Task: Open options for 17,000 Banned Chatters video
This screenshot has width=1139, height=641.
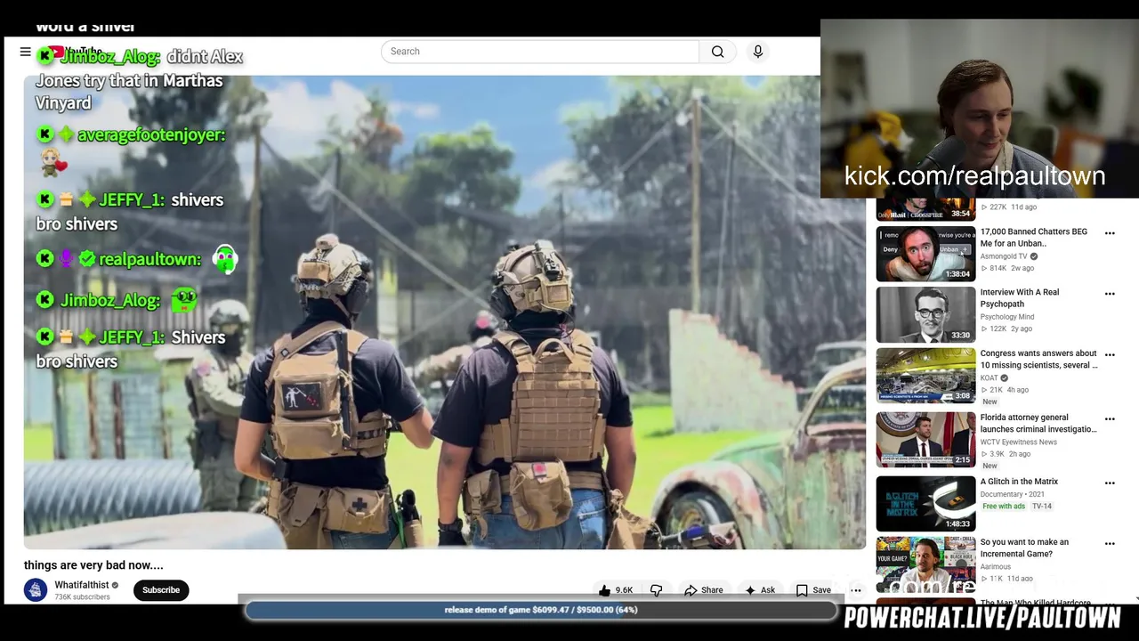Action: 1110,233
